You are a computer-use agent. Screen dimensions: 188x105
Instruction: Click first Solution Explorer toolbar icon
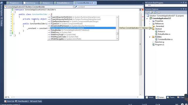[147, 13]
